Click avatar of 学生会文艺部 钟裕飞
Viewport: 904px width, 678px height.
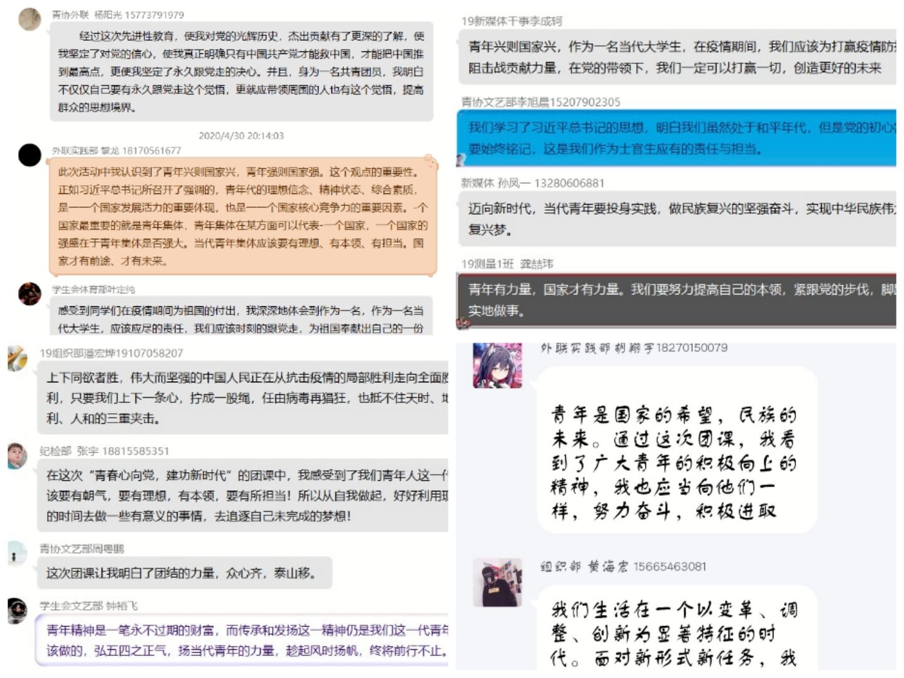coord(17,611)
